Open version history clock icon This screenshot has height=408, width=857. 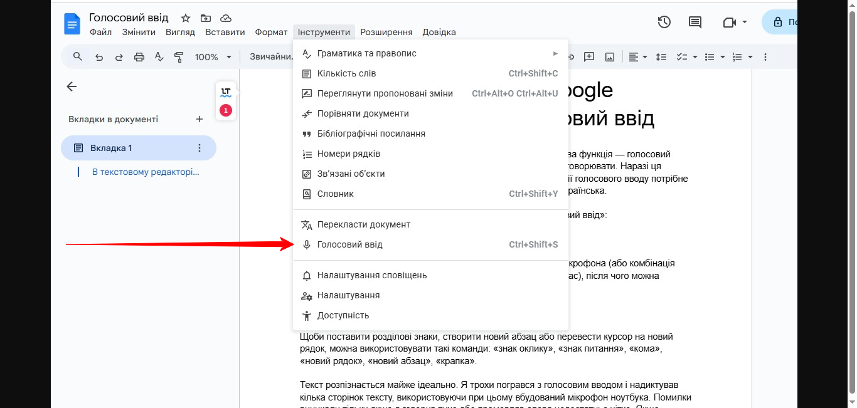pos(664,22)
